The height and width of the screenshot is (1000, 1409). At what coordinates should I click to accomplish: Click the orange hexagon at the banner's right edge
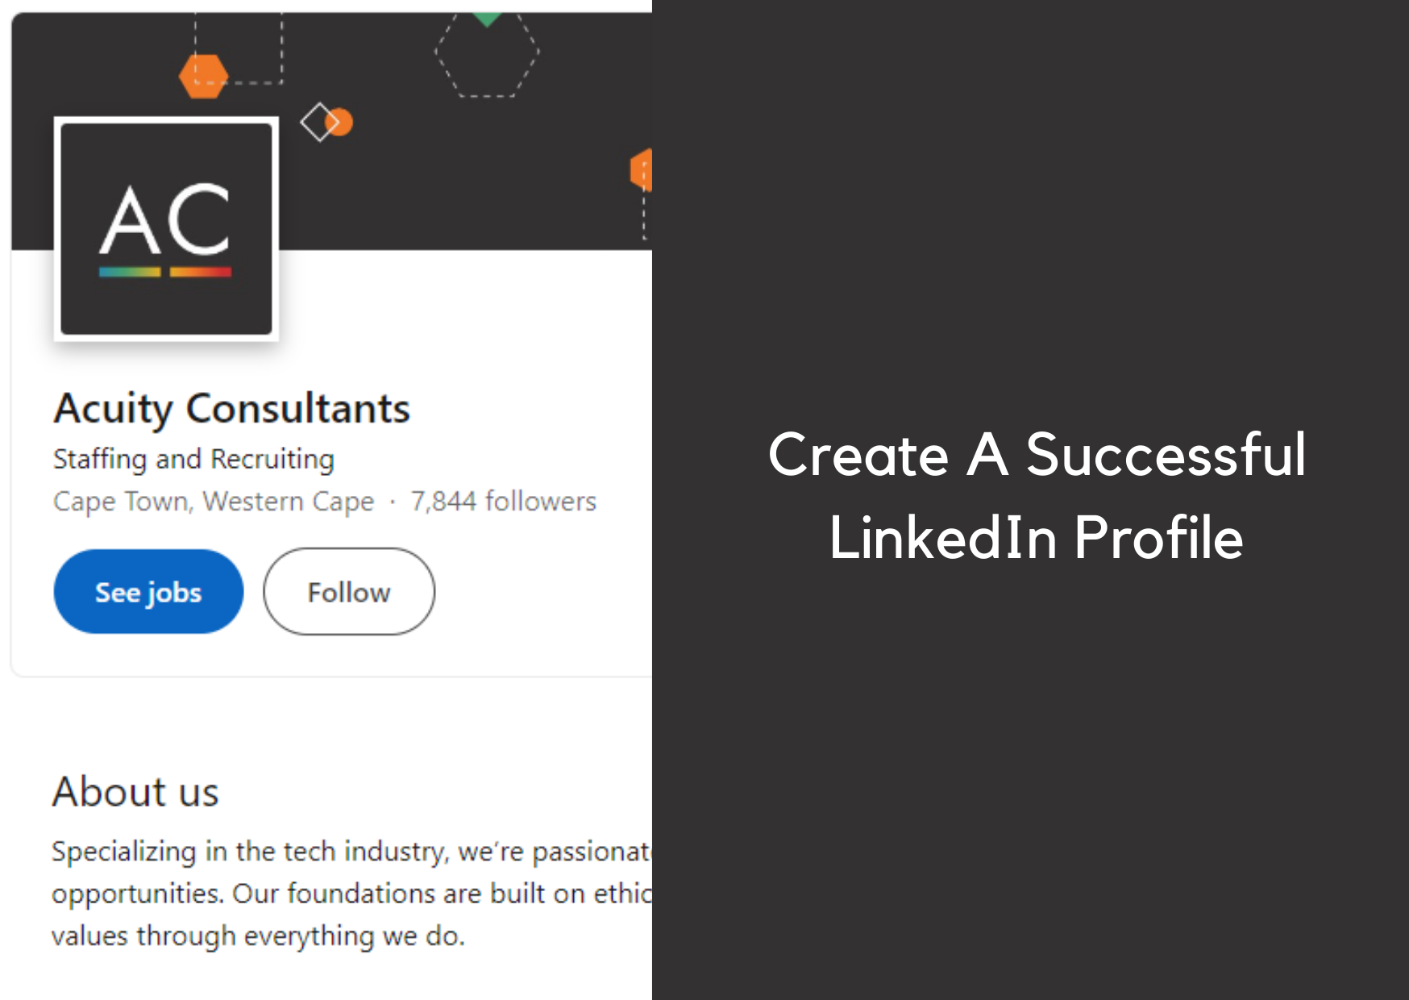pyautogui.click(x=642, y=169)
